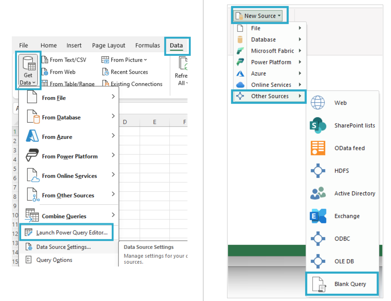Select the Database entry in New Source menu
This screenshot has height=301, width=391.
270,39
